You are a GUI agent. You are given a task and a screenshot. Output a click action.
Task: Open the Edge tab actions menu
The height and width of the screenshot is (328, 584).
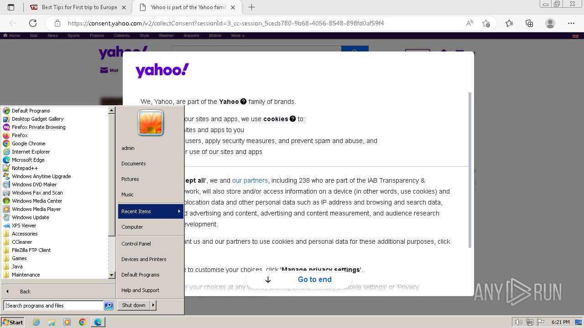[11, 7]
